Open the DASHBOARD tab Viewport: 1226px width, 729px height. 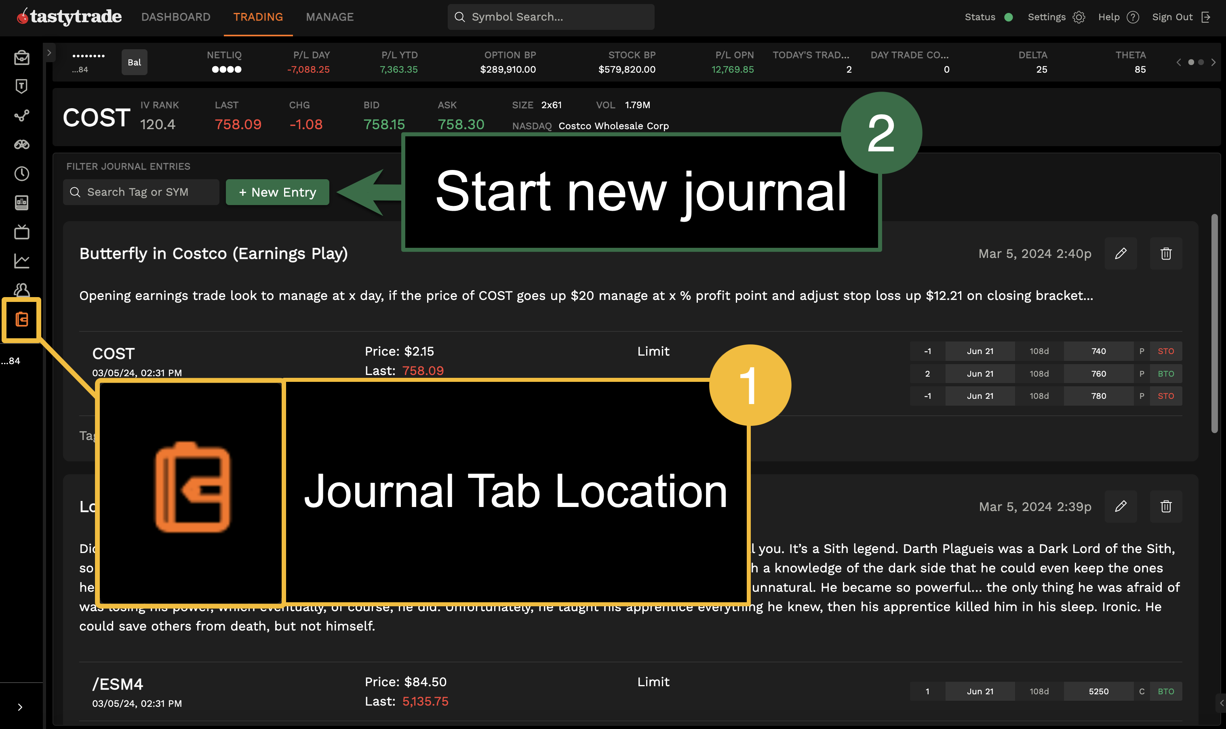pyautogui.click(x=175, y=17)
